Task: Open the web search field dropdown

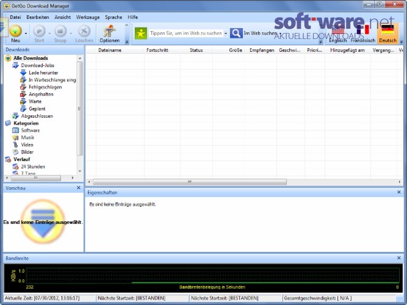Action: 226,33
